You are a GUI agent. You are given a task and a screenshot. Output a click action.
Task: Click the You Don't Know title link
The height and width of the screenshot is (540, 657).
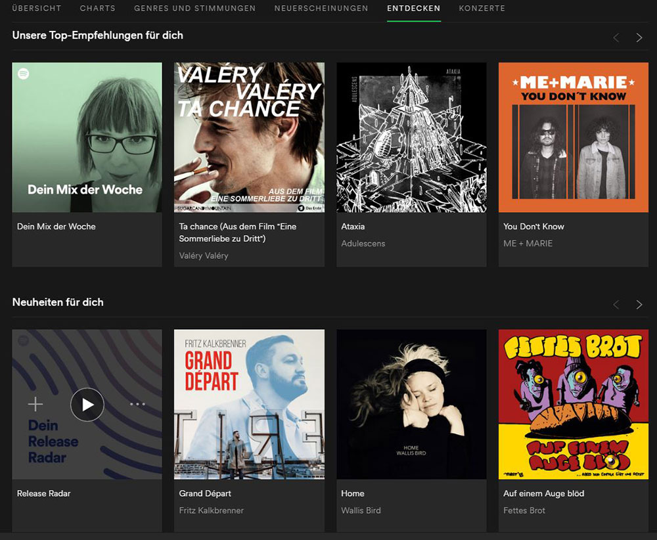pyautogui.click(x=533, y=227)
